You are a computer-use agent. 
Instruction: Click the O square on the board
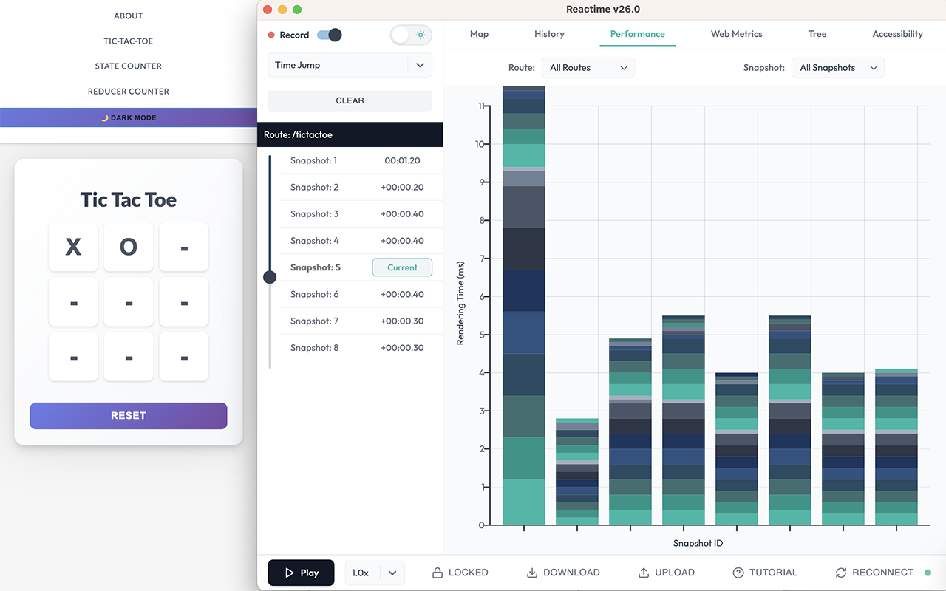(x=129, y=247)
